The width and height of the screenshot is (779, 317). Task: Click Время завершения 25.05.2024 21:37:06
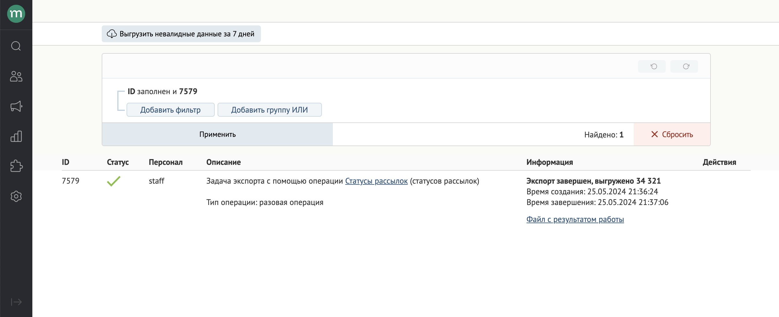(x=597, y=202)
